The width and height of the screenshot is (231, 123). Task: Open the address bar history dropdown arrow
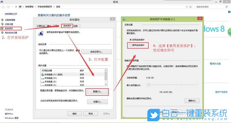click(187, 7)
